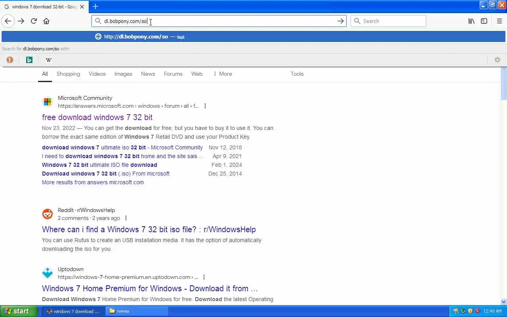
Task: Go back using the back arrow
Action: pos(8,21)
